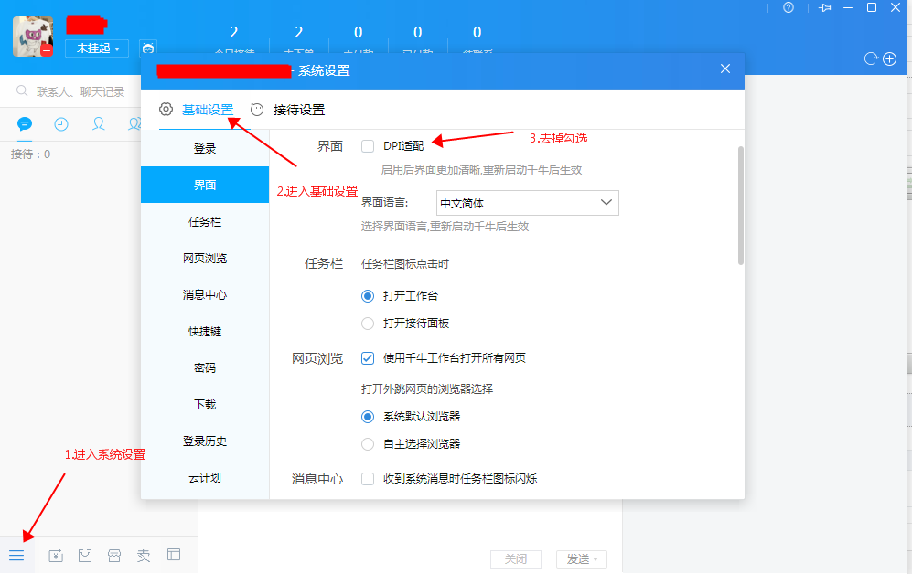Click the 卖 seller icon
912x574 pixels.
pyautogui.click(x=144, y=556)
